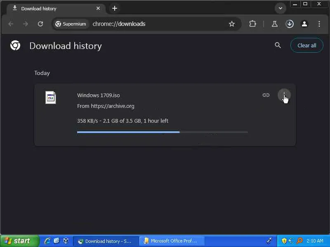Switch to the Download history taskbar button
The width and height of the screenshot is (330, 247).
click(106, 241)
